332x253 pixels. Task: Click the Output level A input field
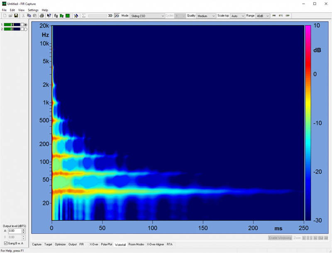pyautogui.click(x=15, y=231)
